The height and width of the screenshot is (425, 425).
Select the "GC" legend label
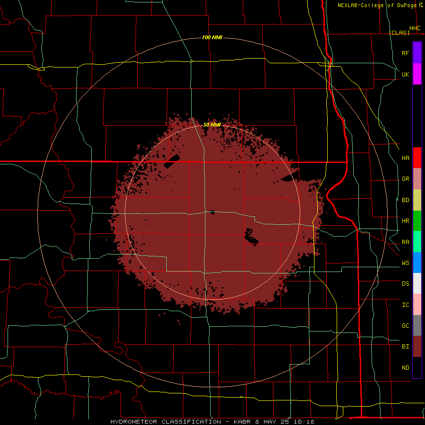click(x=406, y=326)
